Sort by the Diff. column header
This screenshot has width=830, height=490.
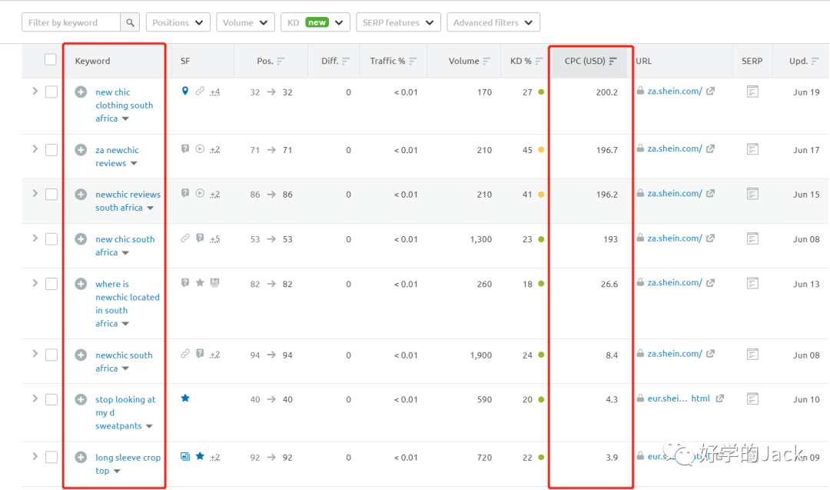coord(335,61)
